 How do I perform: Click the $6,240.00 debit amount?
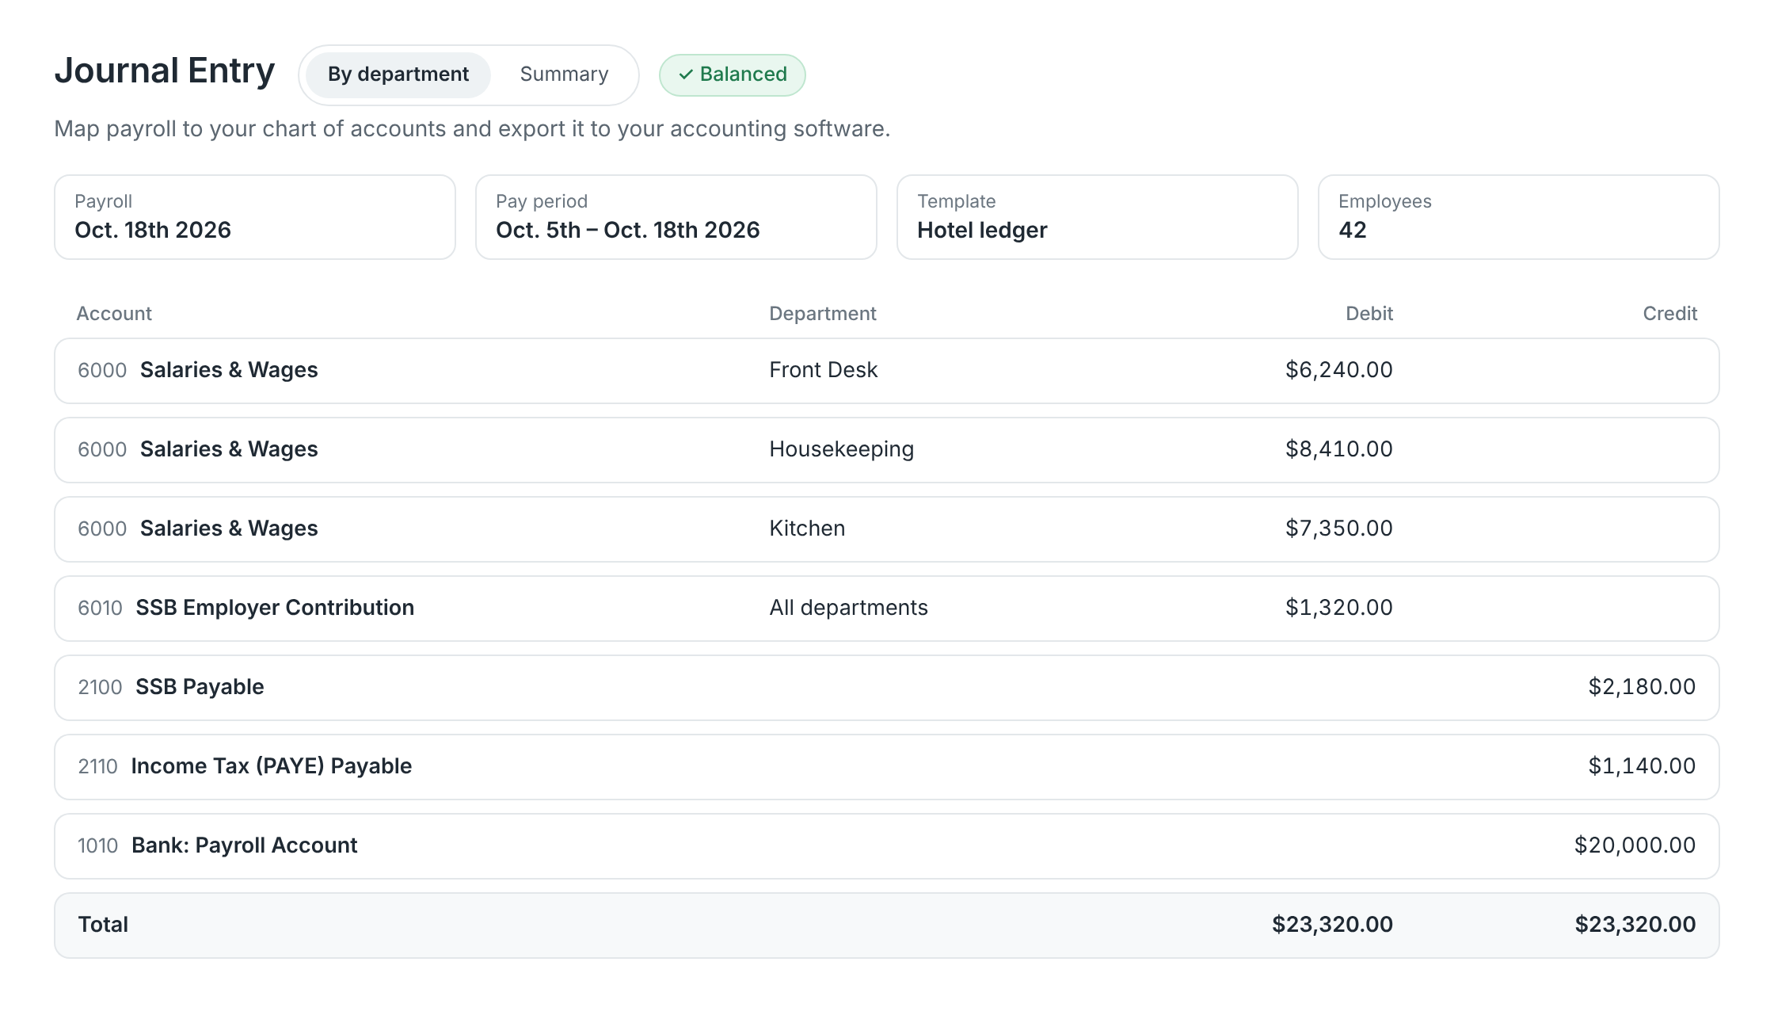[1339, 370]
